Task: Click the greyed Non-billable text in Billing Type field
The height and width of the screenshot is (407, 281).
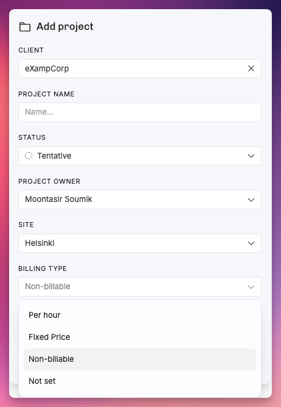Action: click(x=47, y=286)
